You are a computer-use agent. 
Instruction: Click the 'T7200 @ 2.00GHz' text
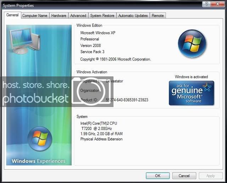(96, 129)
